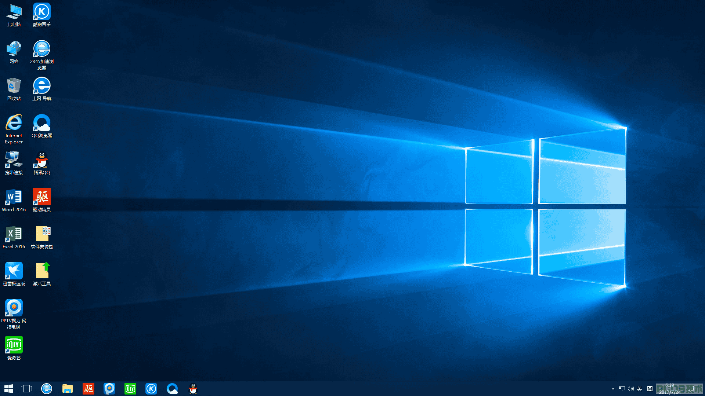Select the QQ浏览器 desktop shortcut
Image resolution: width=705 pixels, height=396 pixels.
[42, 126]
